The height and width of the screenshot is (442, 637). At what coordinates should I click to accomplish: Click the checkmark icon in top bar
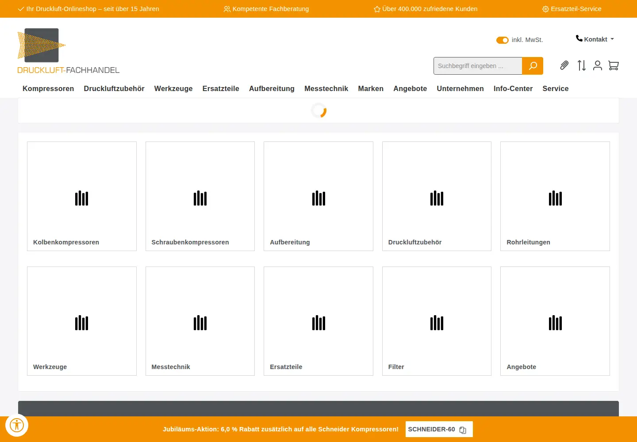click(x=21, y=9)
